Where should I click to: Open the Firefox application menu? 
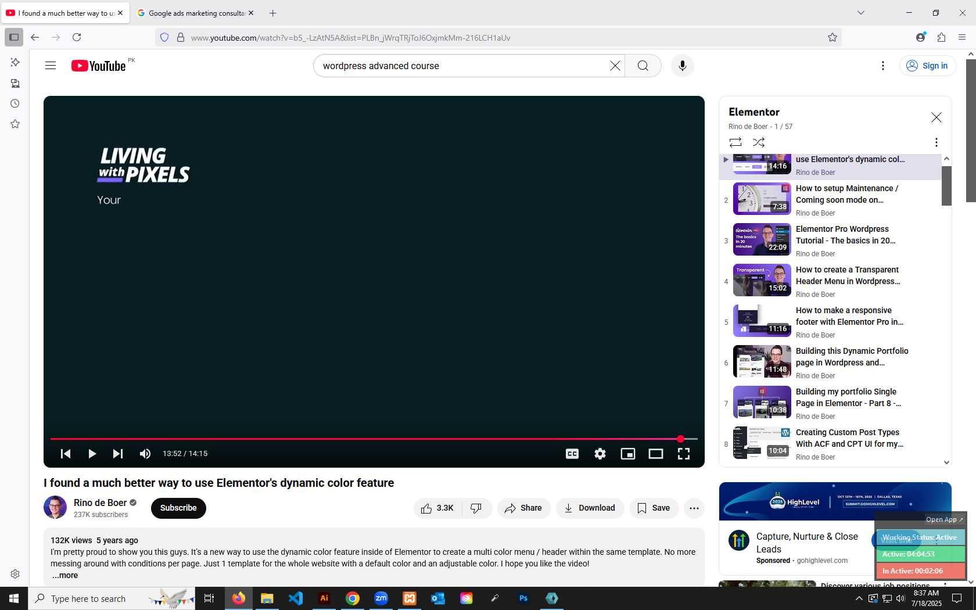(962, 37)
